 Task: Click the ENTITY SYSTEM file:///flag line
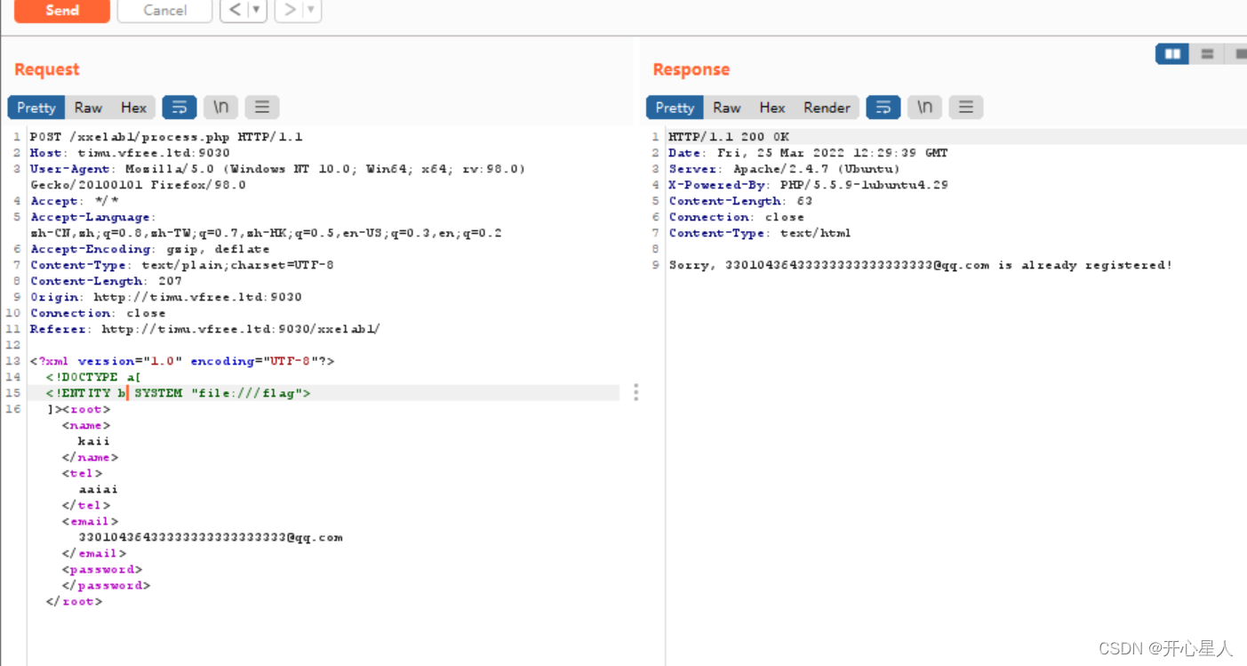coord(179,393)
